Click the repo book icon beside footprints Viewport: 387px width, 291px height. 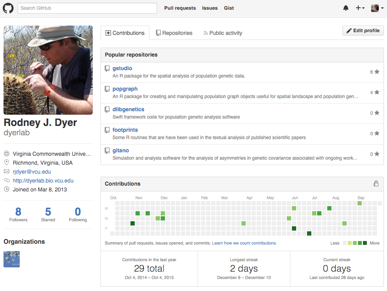107,130
